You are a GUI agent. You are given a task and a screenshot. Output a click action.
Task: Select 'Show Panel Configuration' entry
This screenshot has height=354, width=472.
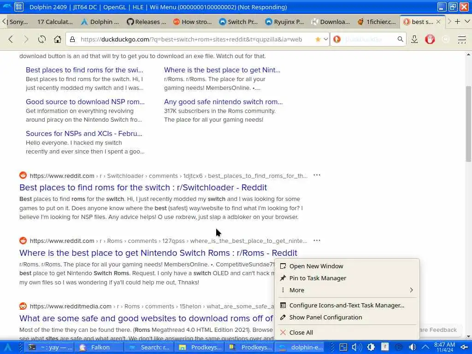click(347, 317)
